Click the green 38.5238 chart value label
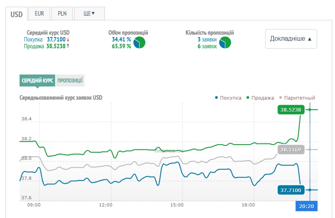Screen dimensions: 335x218 [290, 110]
